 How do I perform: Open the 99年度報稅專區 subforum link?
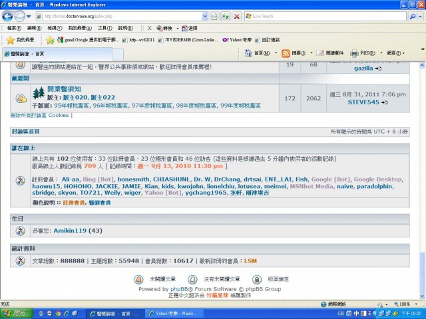pyautogui.click(x=240, y=106)
